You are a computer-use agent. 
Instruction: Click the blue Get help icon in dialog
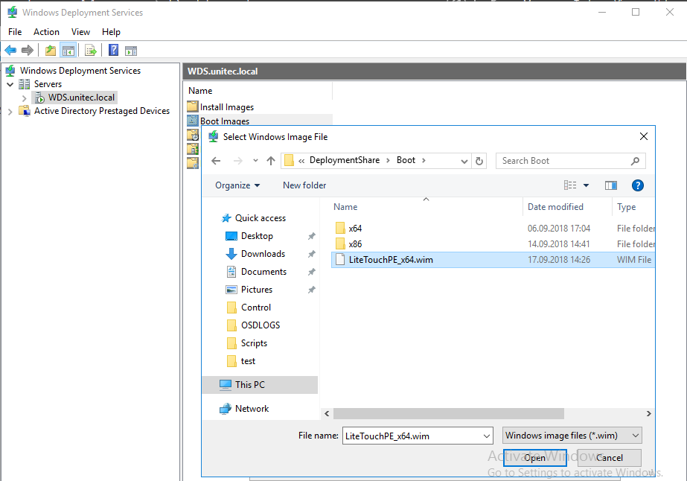point(637,185)
